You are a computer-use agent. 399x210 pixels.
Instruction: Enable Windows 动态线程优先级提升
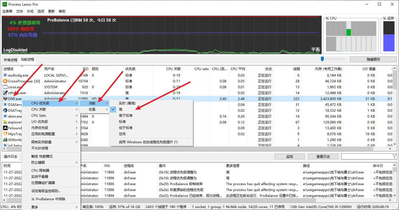click(x=151, y=142)
